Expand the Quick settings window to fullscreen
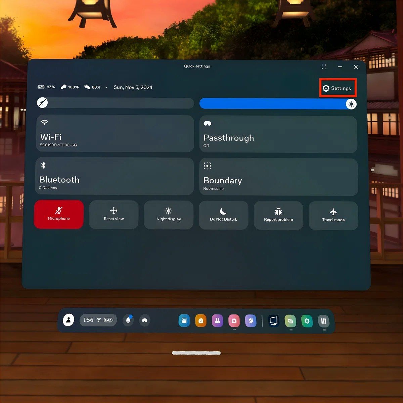 click(324, 66)
